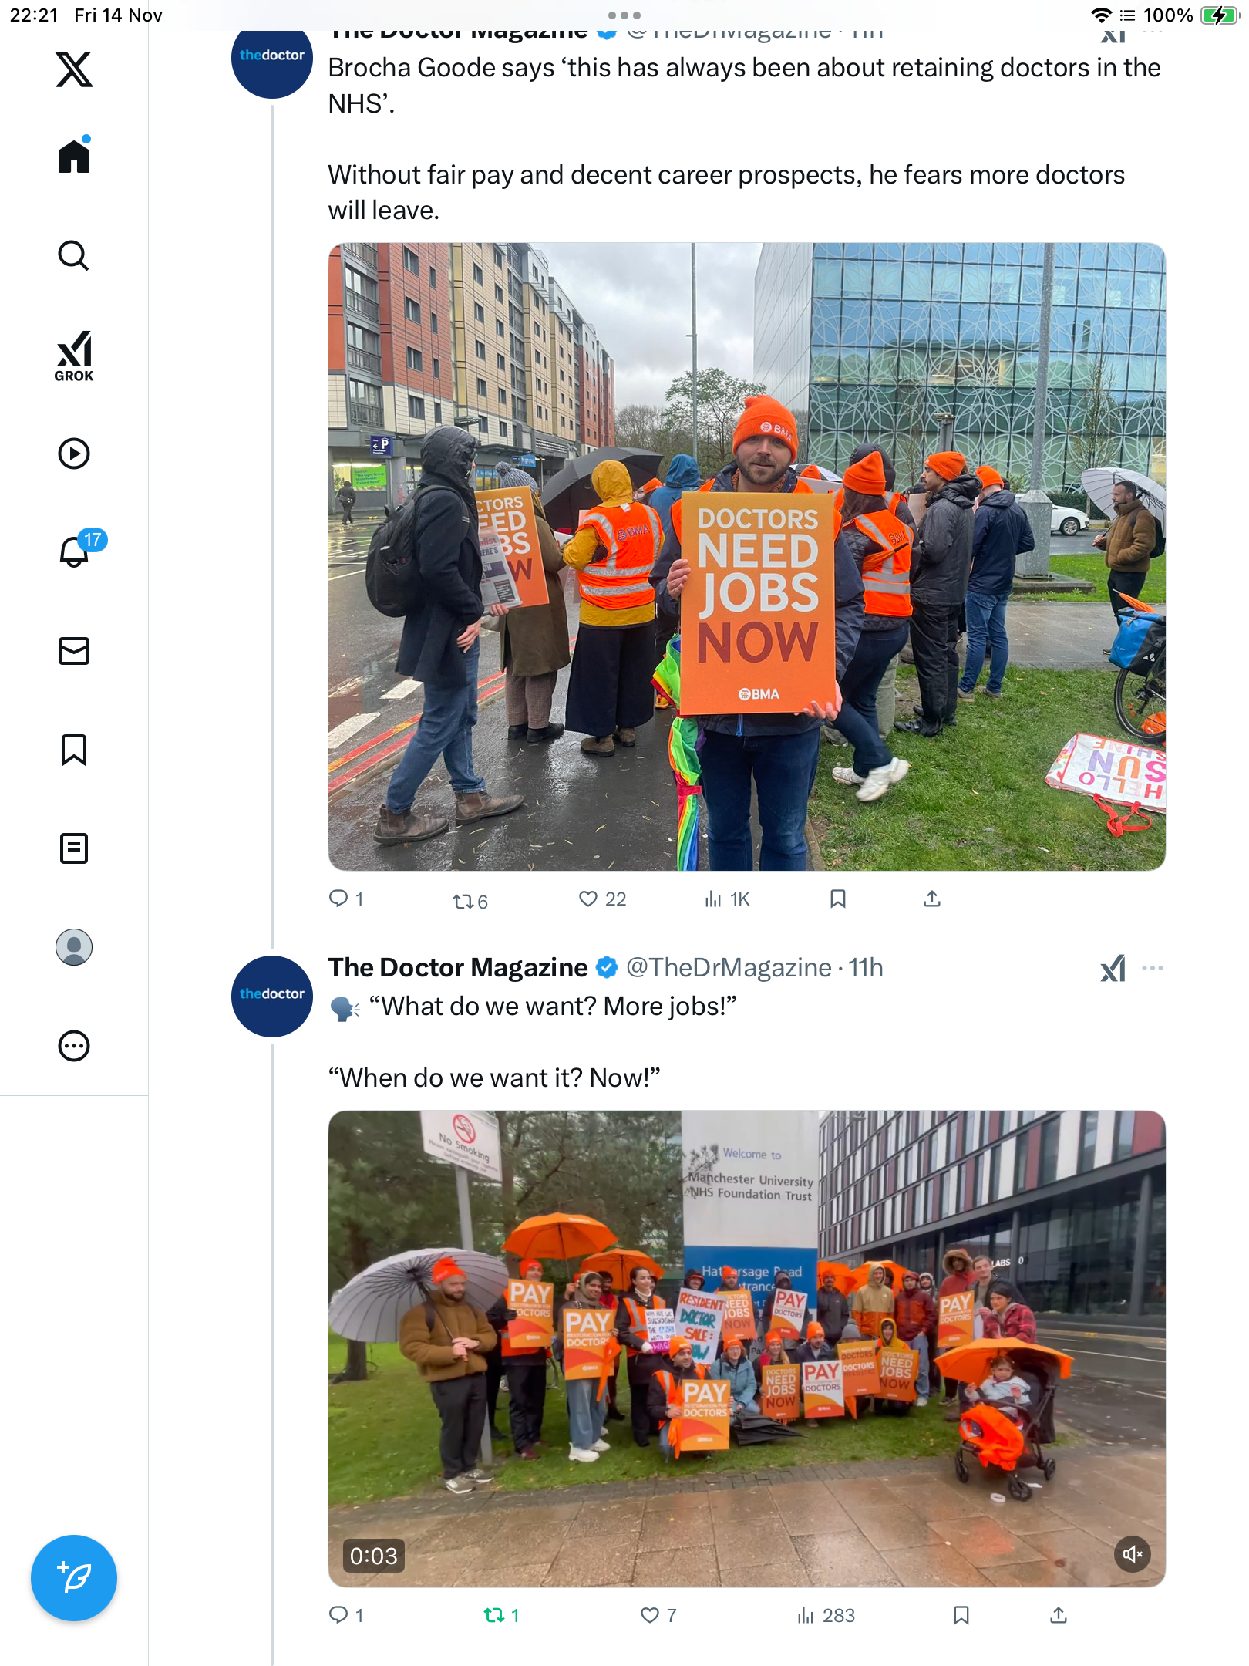This screenshot has height=1666, width=1249.
Task: Open the Grok assistant in sidebar
Action: [x=74, y=356]
